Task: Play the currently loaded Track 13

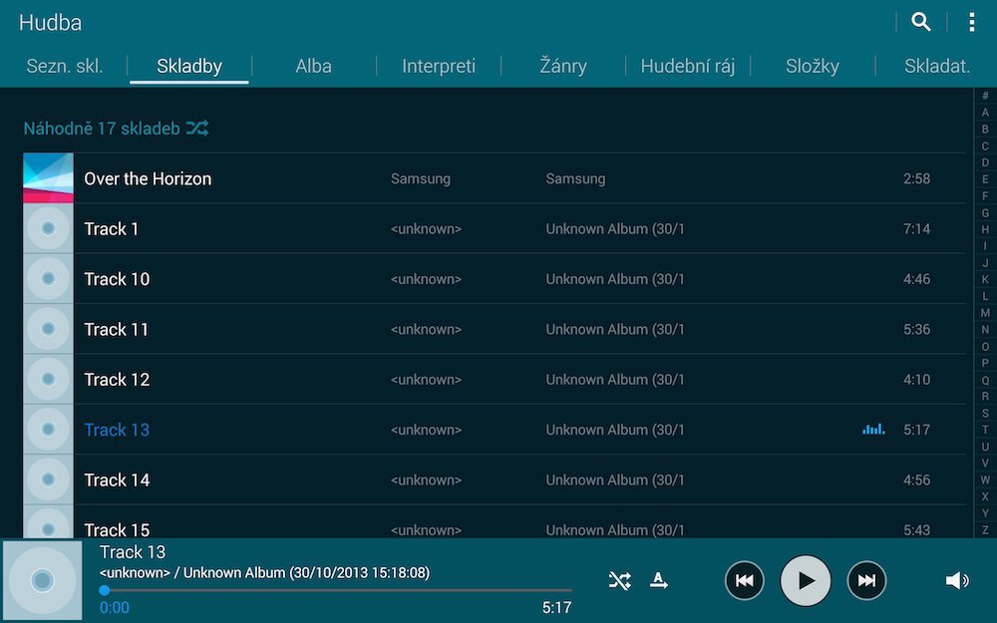Action: [806, 579]
